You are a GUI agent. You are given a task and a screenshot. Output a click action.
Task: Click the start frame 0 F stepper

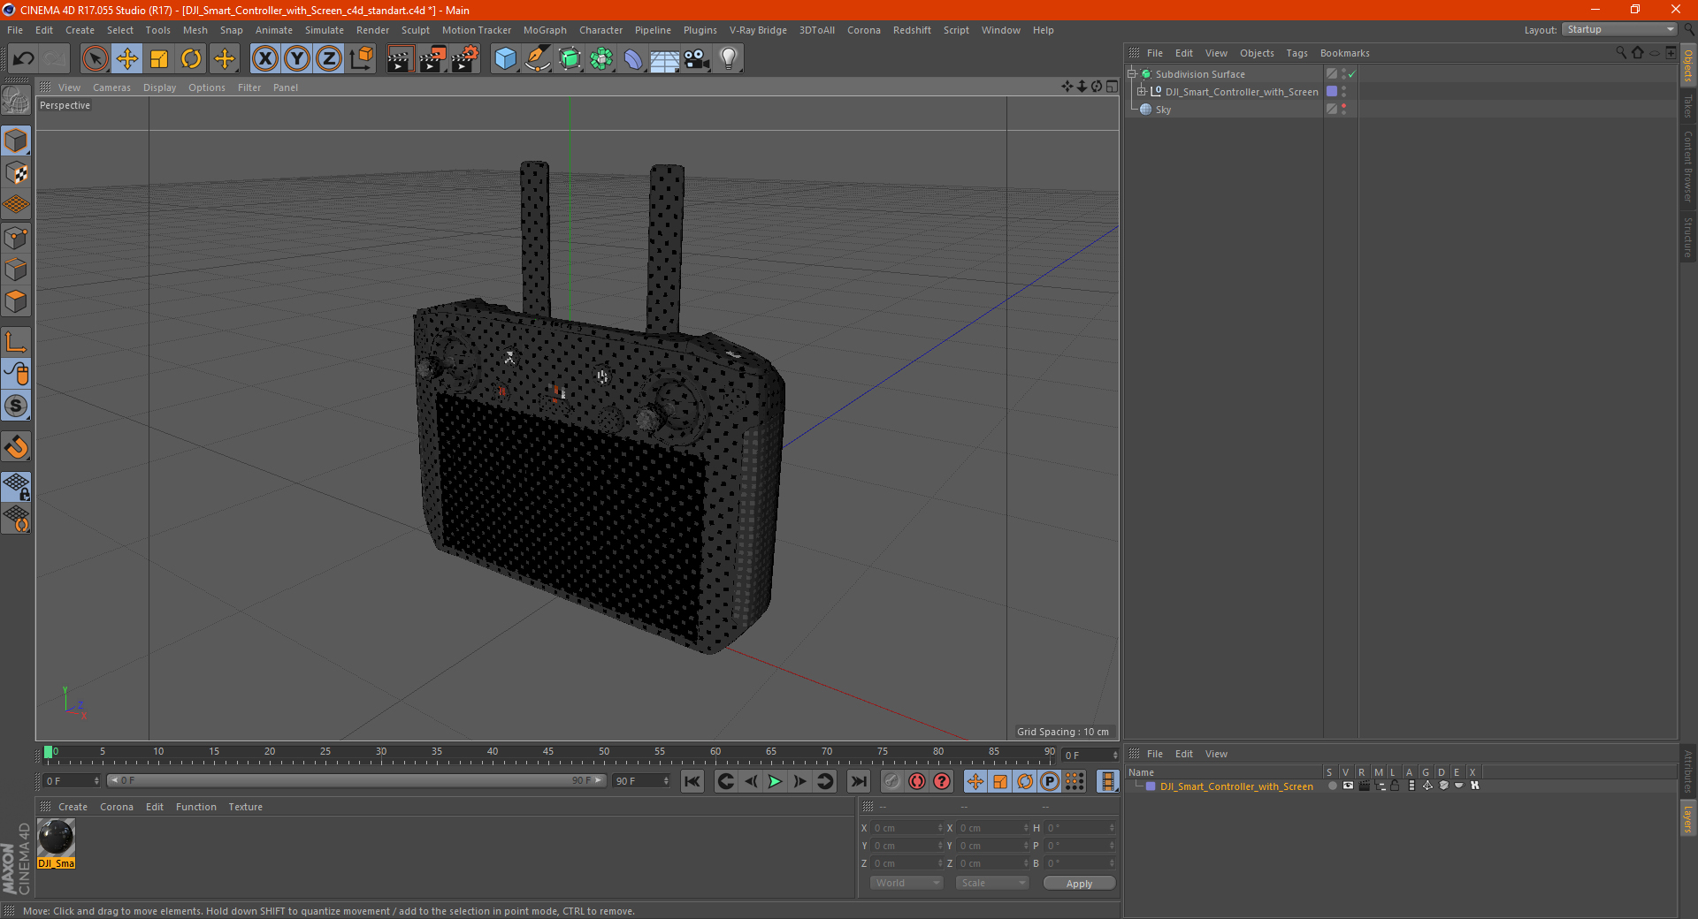(96, 781)
